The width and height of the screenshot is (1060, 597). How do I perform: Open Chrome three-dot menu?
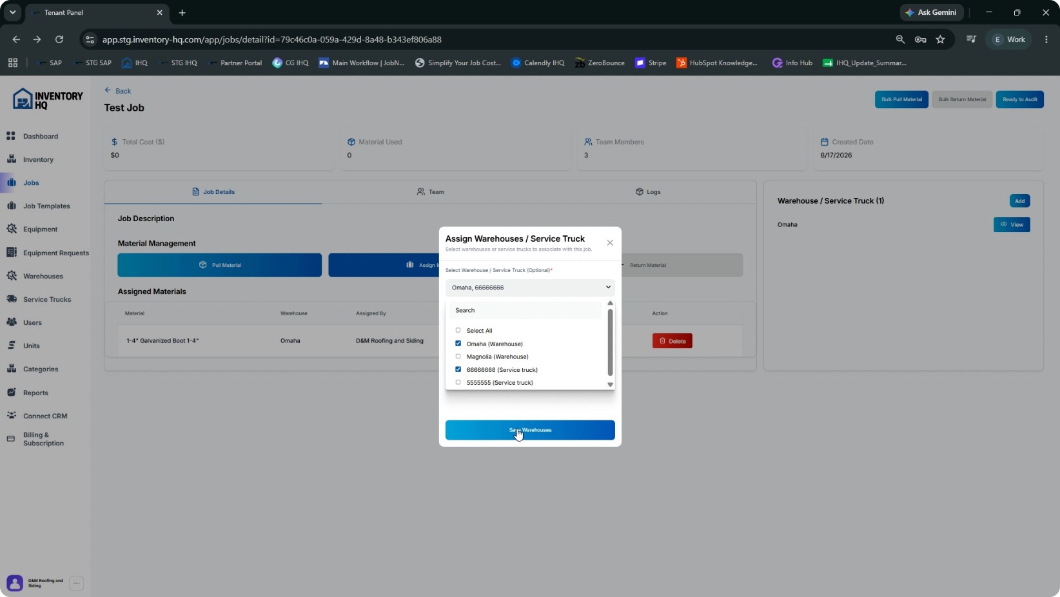pos(1046,39)
